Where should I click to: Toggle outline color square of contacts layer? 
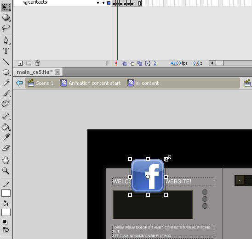(109, 3)
